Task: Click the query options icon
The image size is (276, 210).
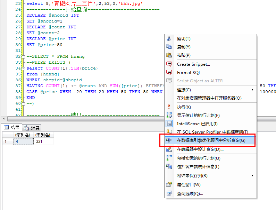Action: 169,193
